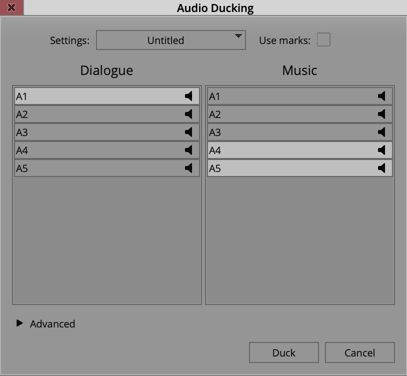
Task: Deselect A1 label in Dialogue list
Action: [21, 96]
